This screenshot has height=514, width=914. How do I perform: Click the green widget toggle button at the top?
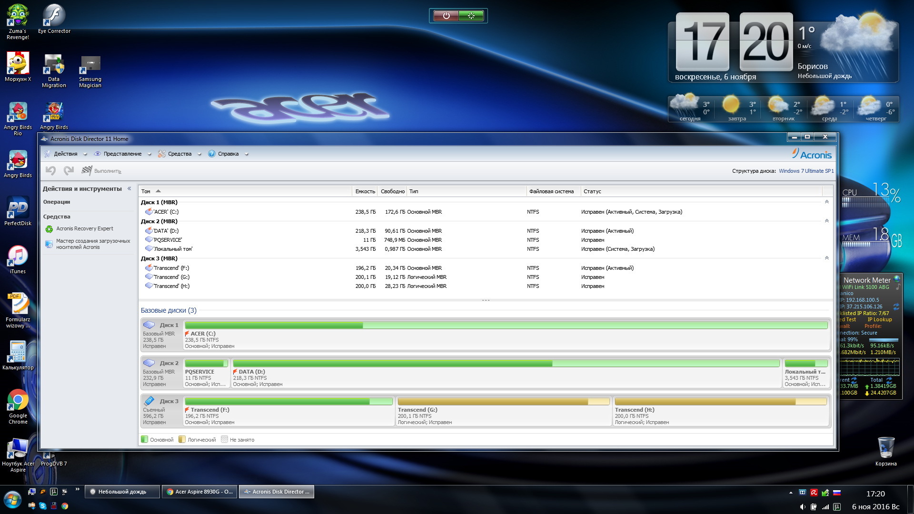[x=471, y=16]
